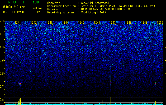
Task: Click the date stamp 05.10.09 12:40
Action: pos(13,12)
